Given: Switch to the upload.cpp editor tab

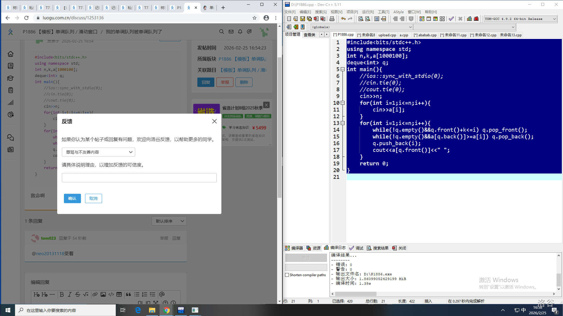Looking at the screenshot, I should click(x=387, y=35).
